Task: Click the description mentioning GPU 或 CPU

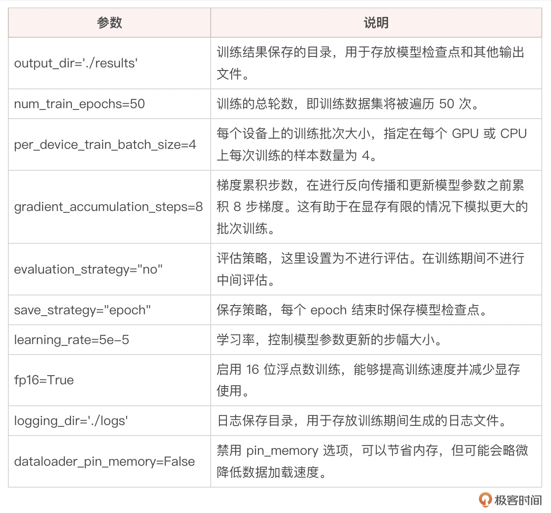Action: (x=371, y=145)
